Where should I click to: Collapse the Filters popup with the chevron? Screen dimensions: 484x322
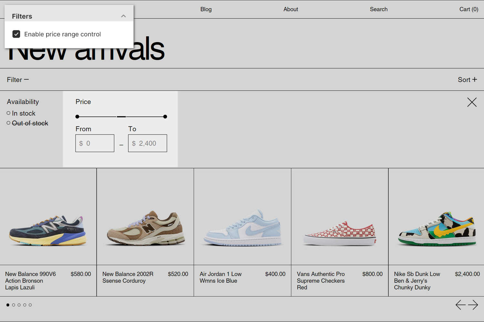[123, 16]
